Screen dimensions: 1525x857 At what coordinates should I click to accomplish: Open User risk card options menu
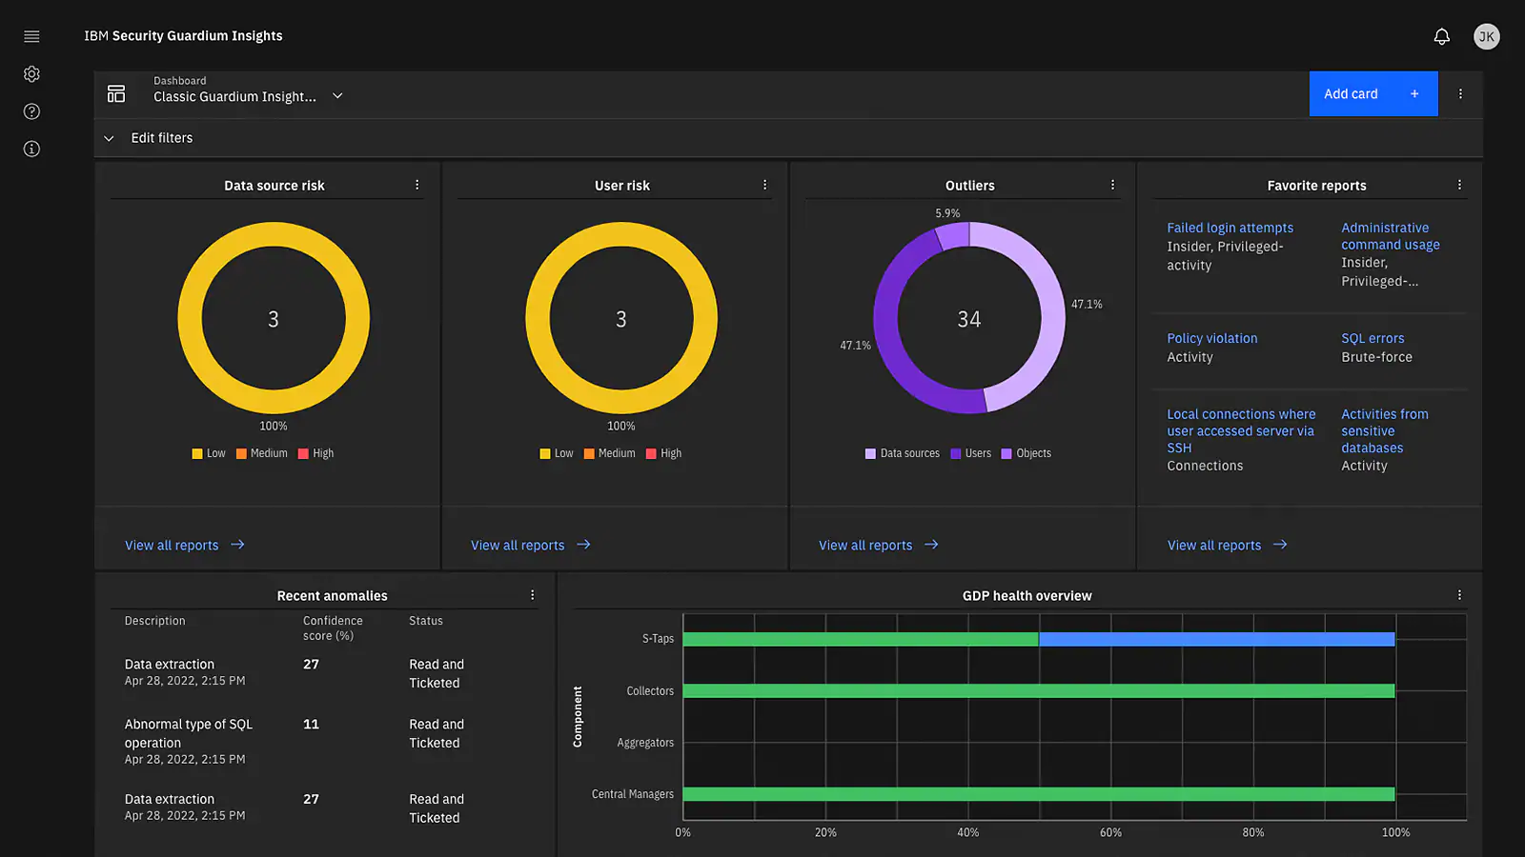point(765,185)
